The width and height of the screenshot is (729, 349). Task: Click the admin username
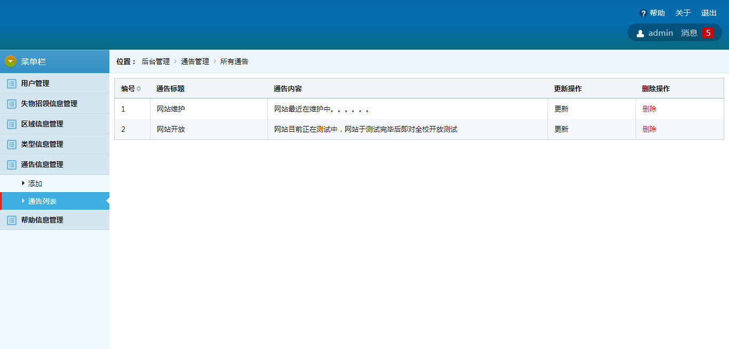(661, 33)
